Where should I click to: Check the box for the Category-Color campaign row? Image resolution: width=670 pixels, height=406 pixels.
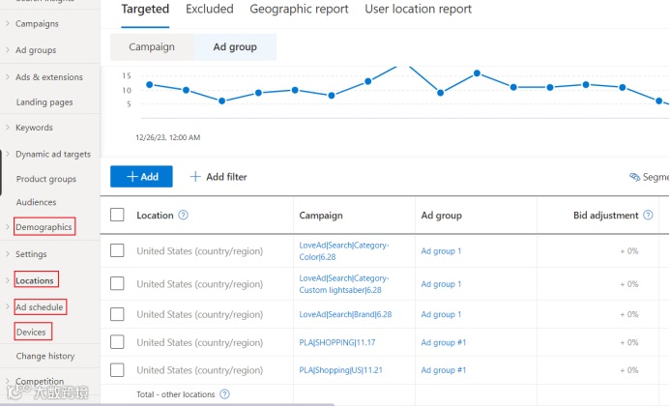pyautogui.click(x=117, y=250)
